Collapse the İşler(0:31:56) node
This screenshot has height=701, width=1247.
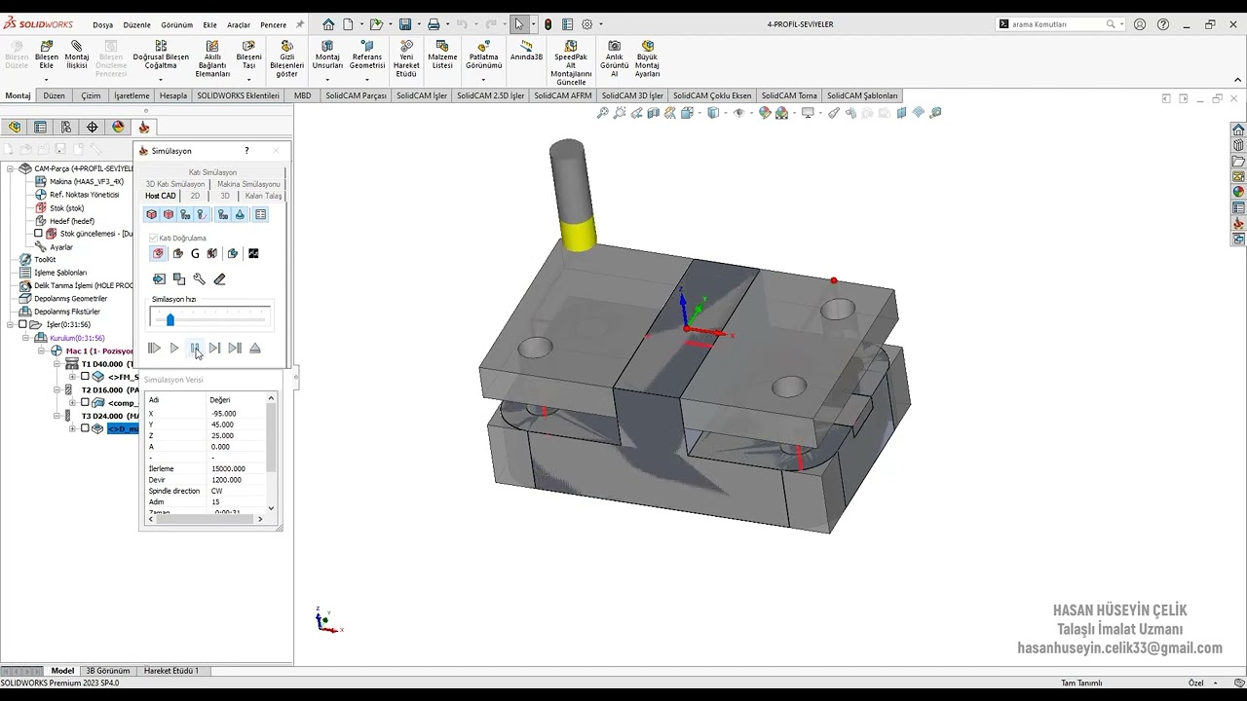10,325
